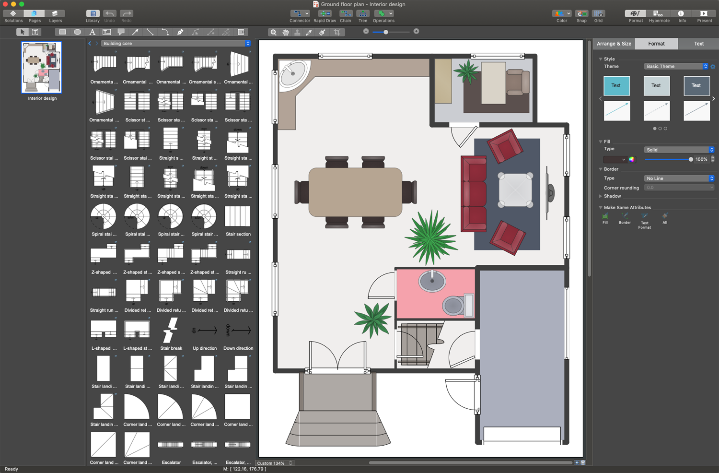Open the Border Type No Line dropdown

679,178
